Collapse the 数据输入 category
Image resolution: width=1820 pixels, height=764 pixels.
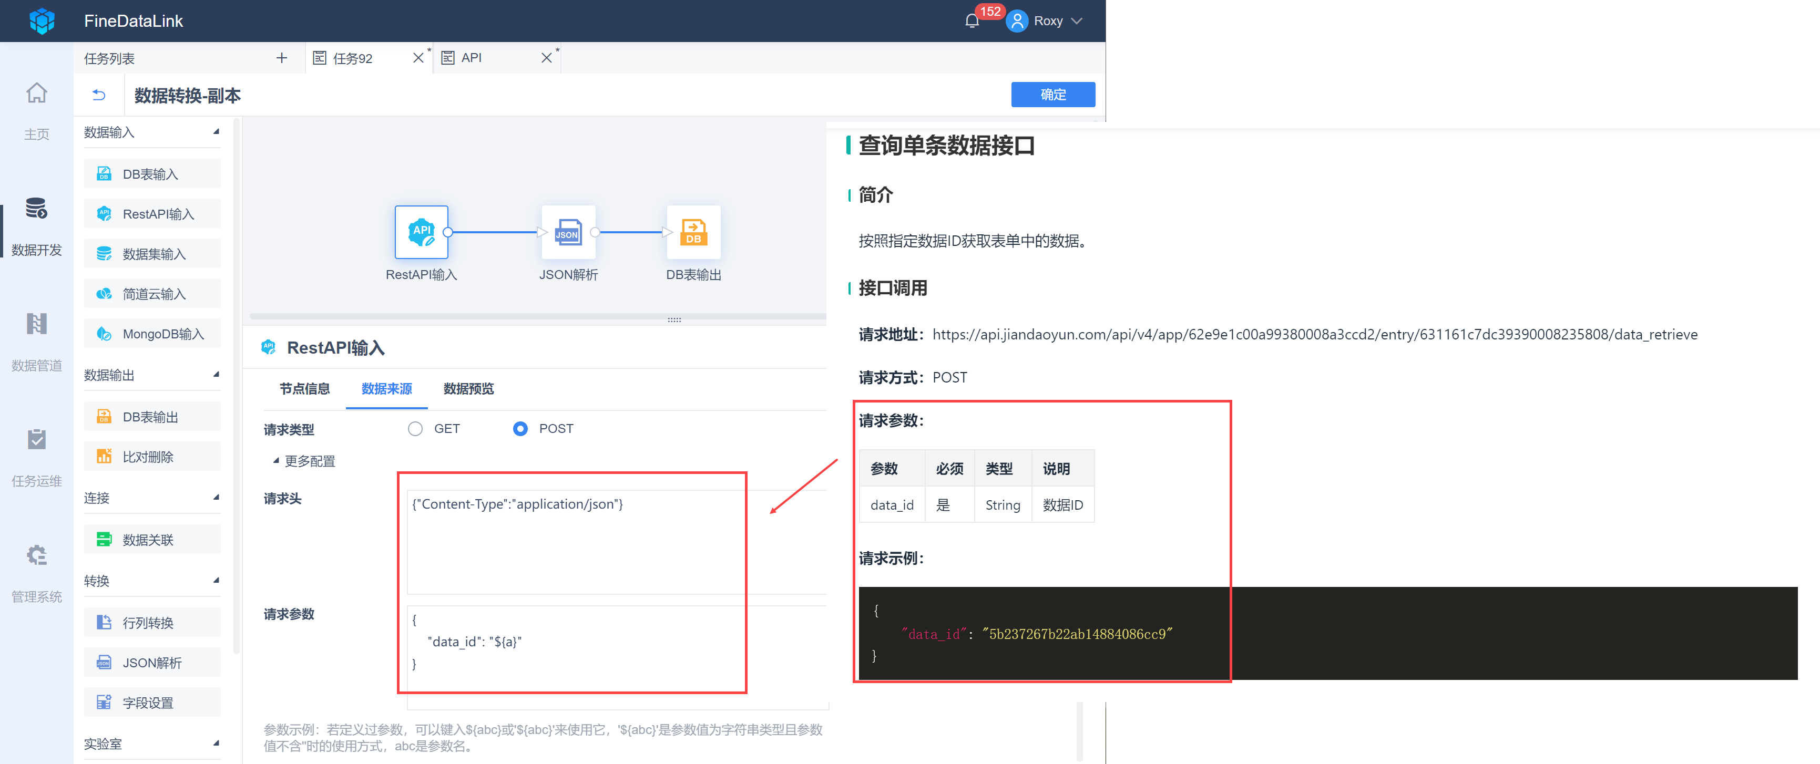point(216,132)
